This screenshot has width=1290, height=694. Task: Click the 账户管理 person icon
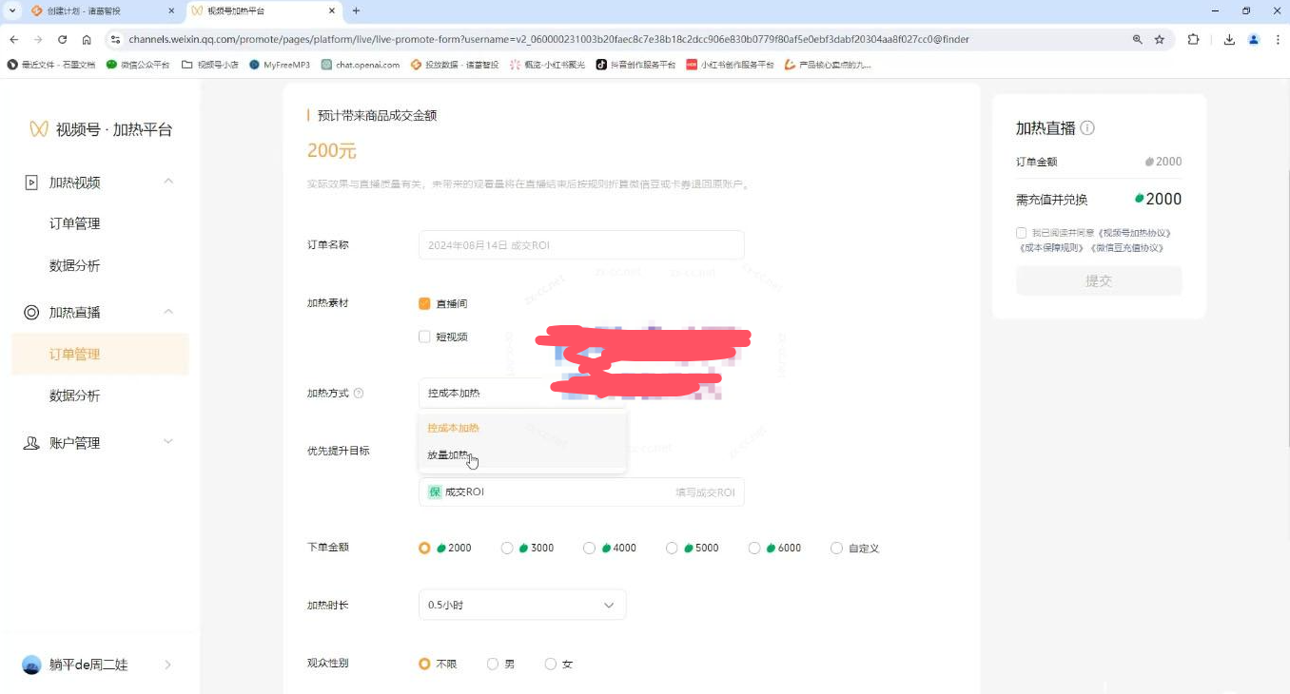[31, 442]
